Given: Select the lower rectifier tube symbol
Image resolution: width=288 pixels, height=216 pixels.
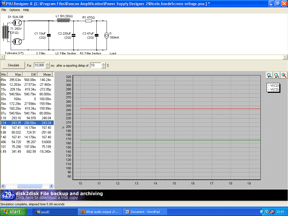Looking at the screenshot, I should point(17,42).
